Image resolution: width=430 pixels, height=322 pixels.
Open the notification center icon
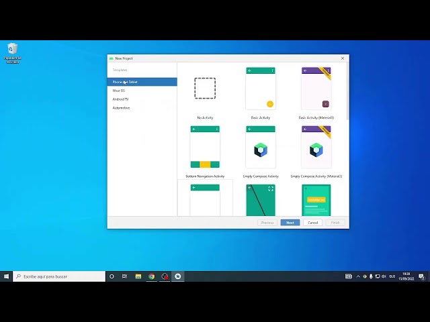[x=421, y=276]
